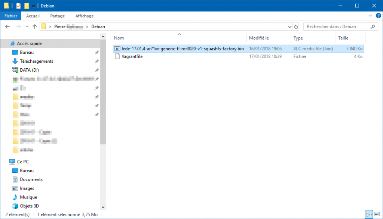Click the search magnifier icon
Image resolution: width=383 pixels, height=219 pixels.
(x=373, y=27)
